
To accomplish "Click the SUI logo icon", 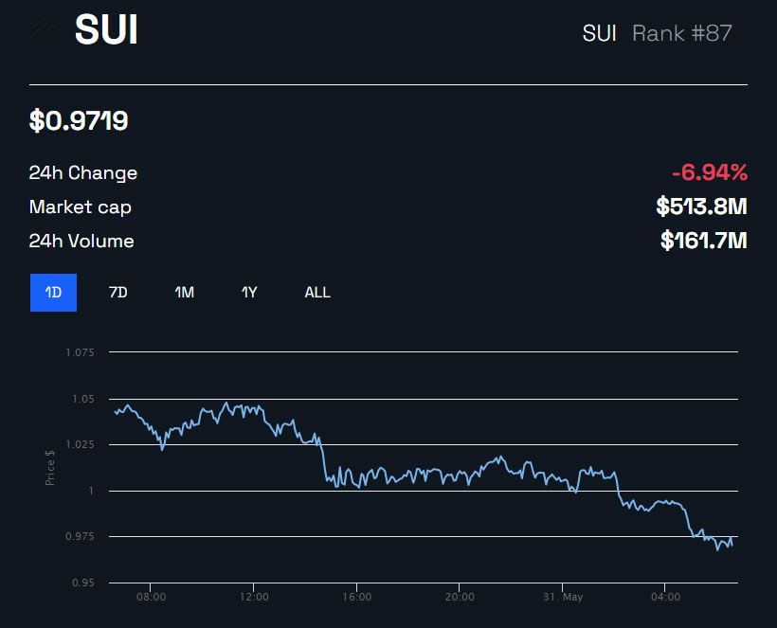I will [x=44, y=30].
